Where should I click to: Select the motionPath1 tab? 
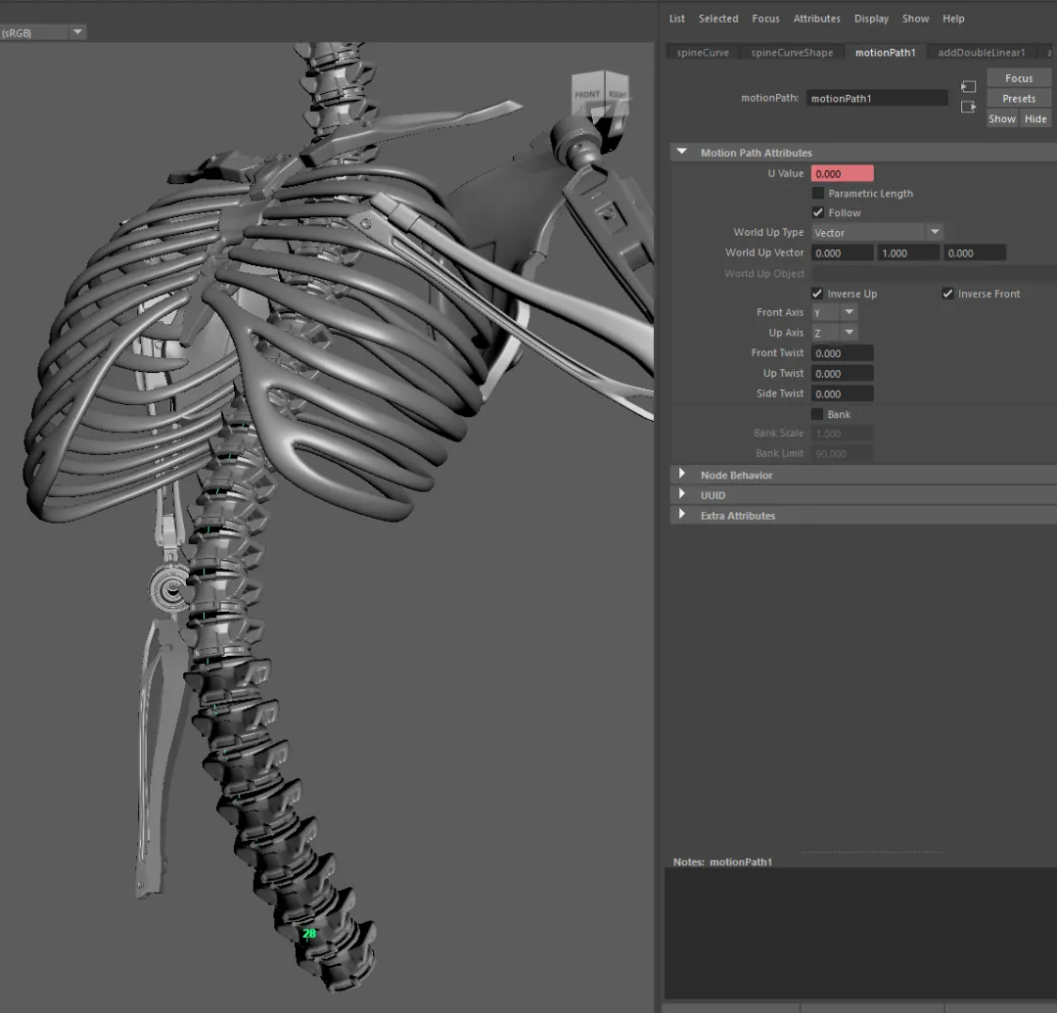click(885, 53)
